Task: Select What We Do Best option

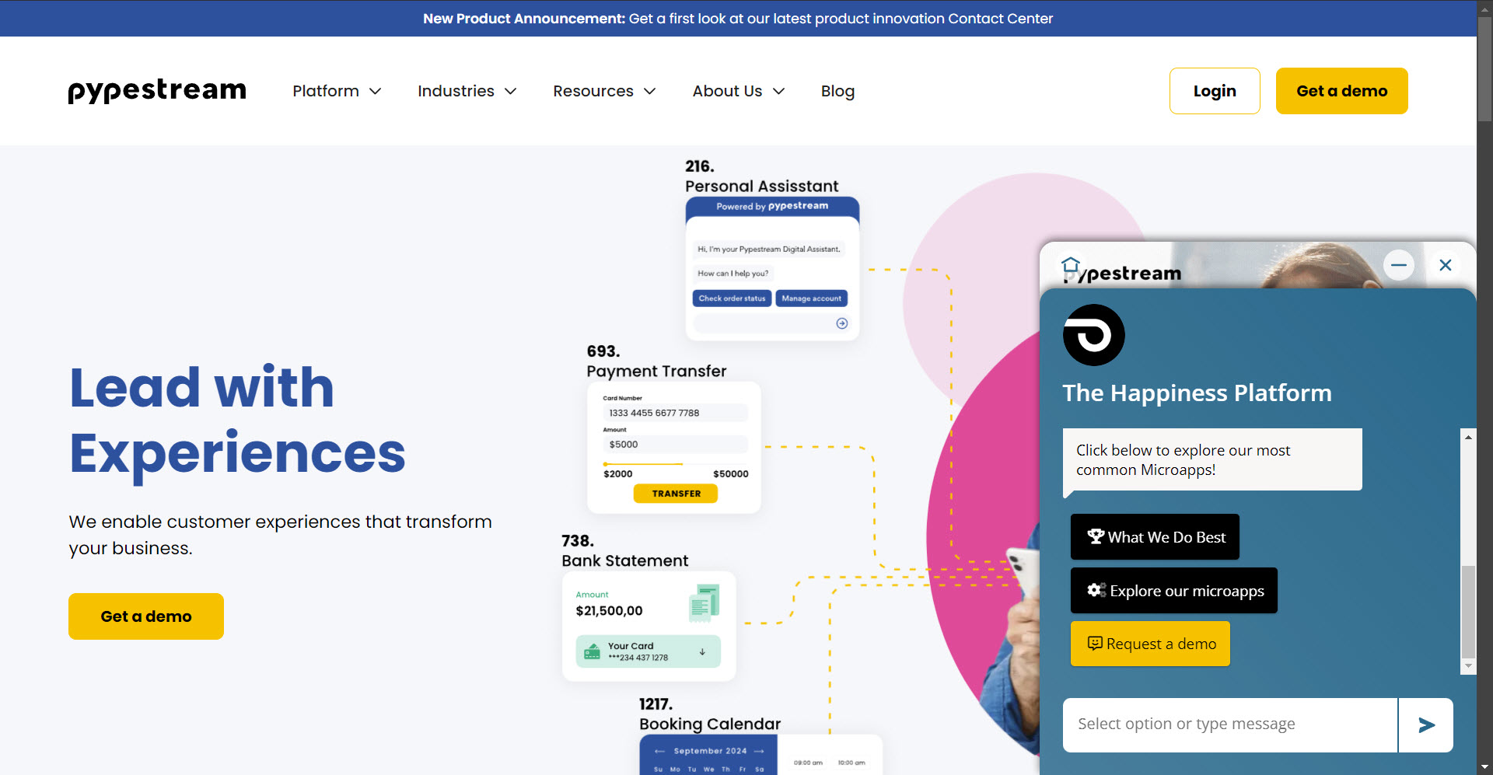Action: click(x=1155, y=537)
